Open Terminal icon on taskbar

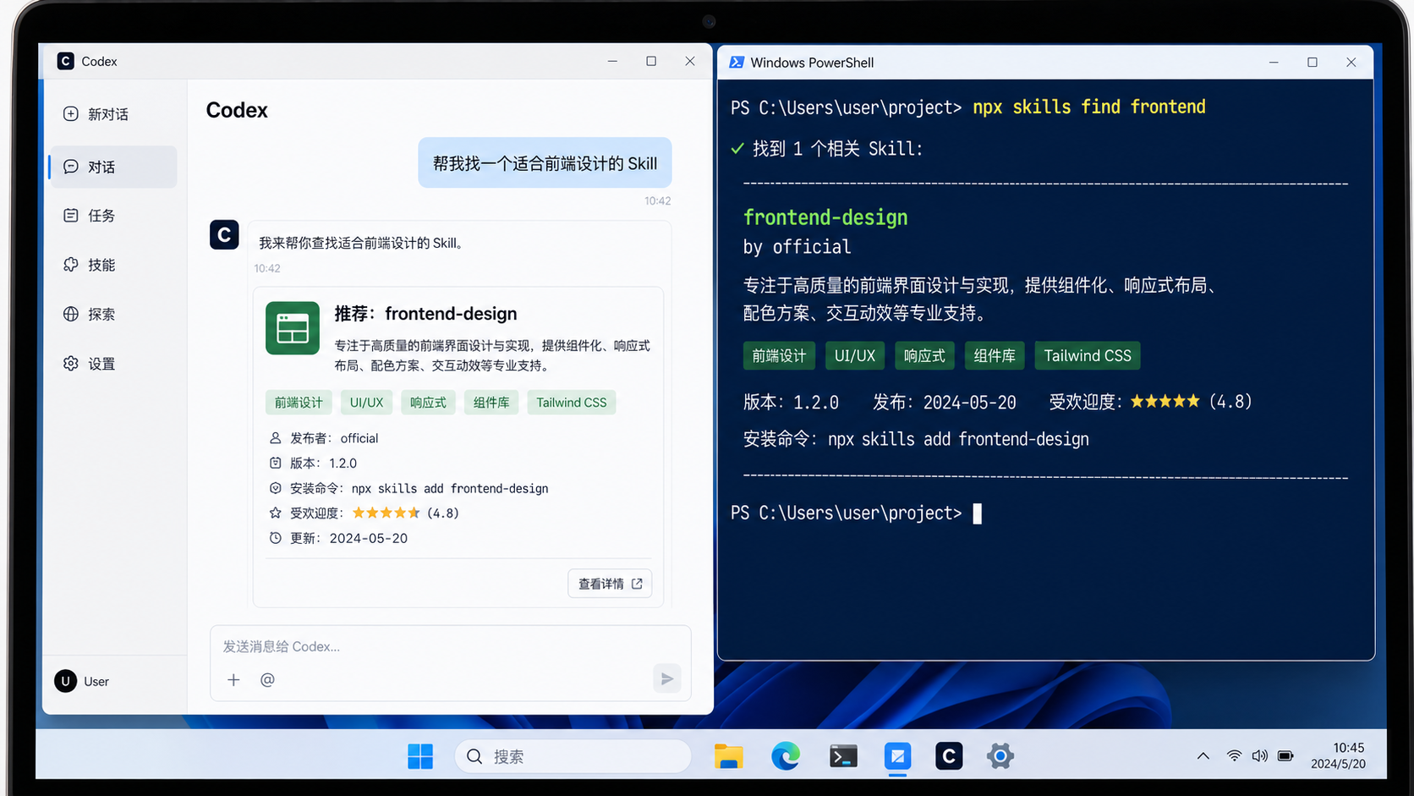842,756
